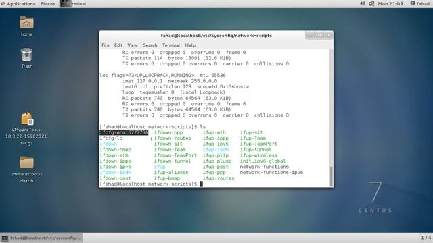Viewport: 433px width, 243px height.
Task: Click the ifdown-ippp entry in listing
Action: click(115, 161)
